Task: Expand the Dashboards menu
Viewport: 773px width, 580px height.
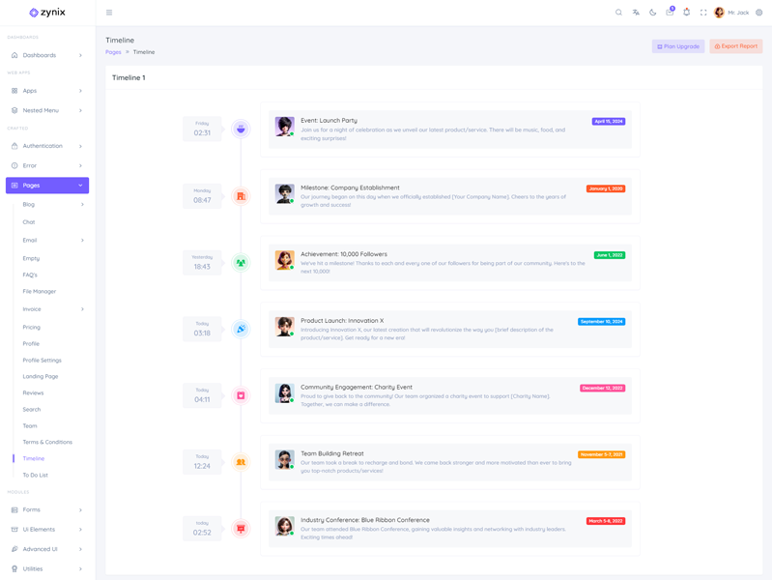Action: [x=47, y=55]
